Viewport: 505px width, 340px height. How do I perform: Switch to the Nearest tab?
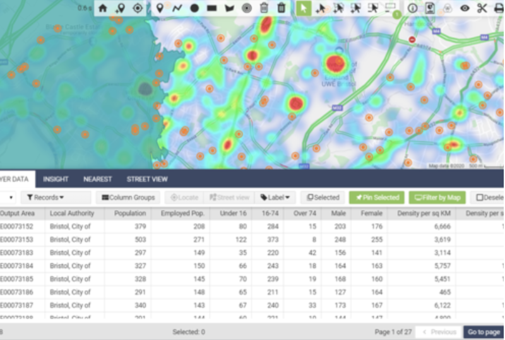coord(98,179)
